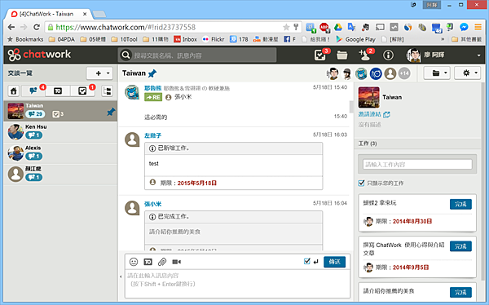Insert TO mention from message toolbar
The image size is (489, 305).
click(148, 262)
